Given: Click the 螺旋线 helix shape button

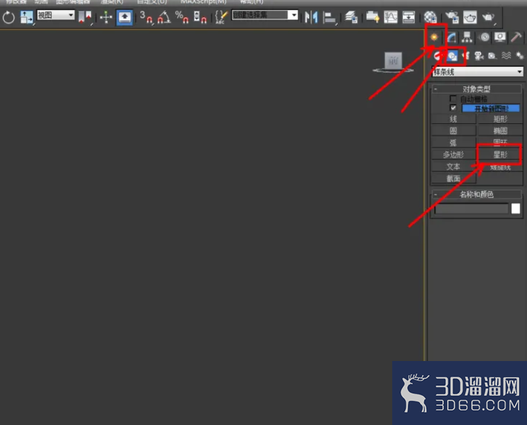Looking at the screenshot, I should tap(500, 167).
